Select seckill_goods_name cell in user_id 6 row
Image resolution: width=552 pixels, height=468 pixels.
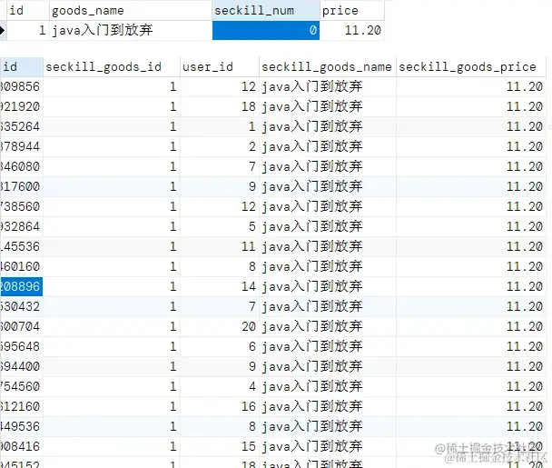(328, 347)
